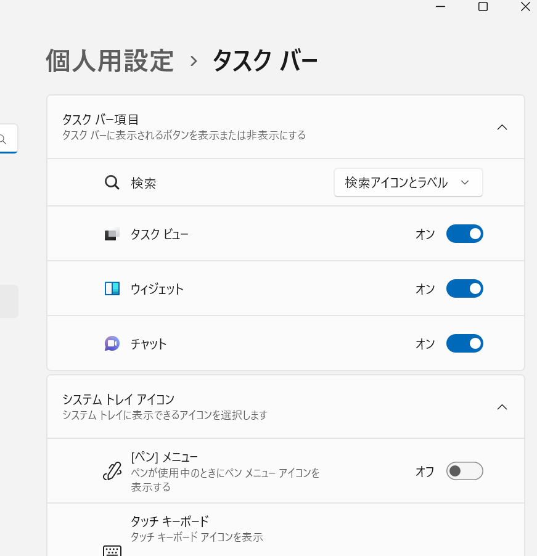Enable the [ペン] メニュー toggle
The height and width of the screenshot is (556, 537).
pyautogui.click(x=464, y=472)
